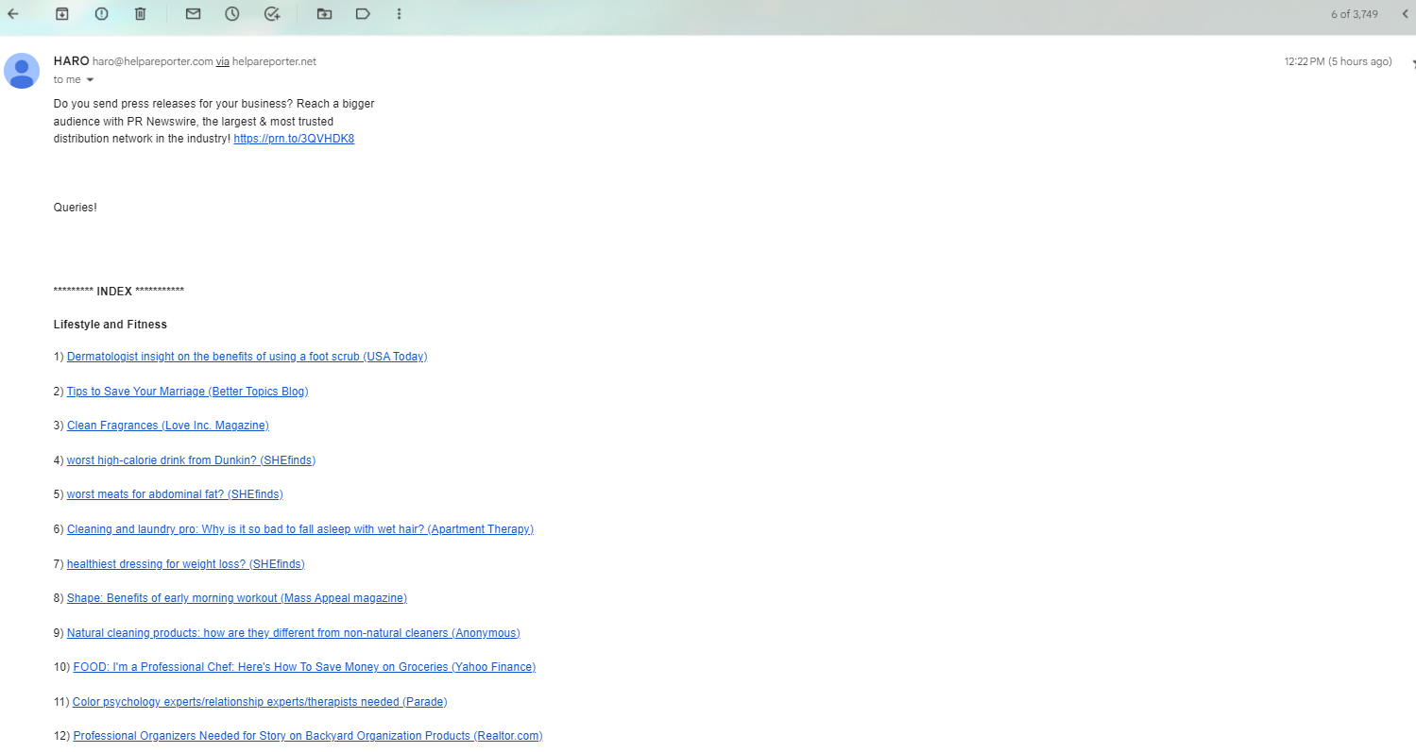Click sender address haro@helpareporter.com

[x=153, y=61]
